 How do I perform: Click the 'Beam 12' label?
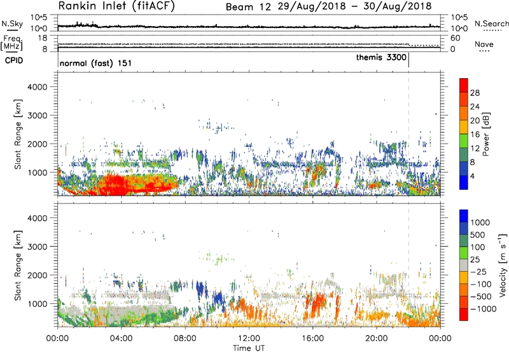[x=248, y=7]
